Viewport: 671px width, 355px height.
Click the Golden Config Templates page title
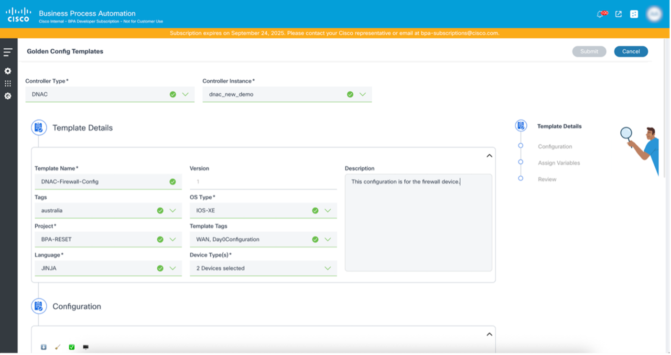pyautogui.click(x=65, y=52)
